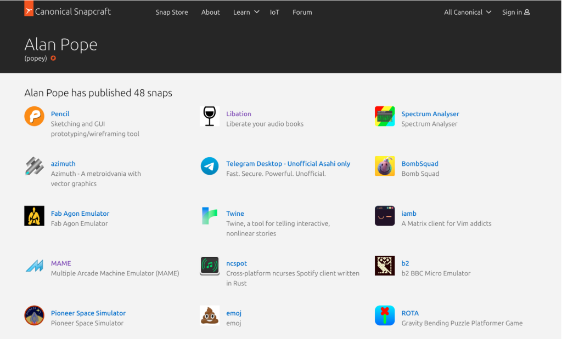Click 'Fast. Secure. Powerful. Unofficial.' description
Image resolution: width=562 pixels, height=339 pixels.
[276, 174]
